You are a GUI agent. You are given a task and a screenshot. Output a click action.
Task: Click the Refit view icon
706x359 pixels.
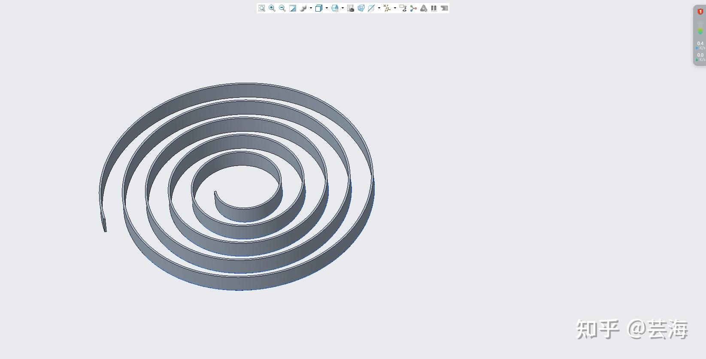coord(262,8)
